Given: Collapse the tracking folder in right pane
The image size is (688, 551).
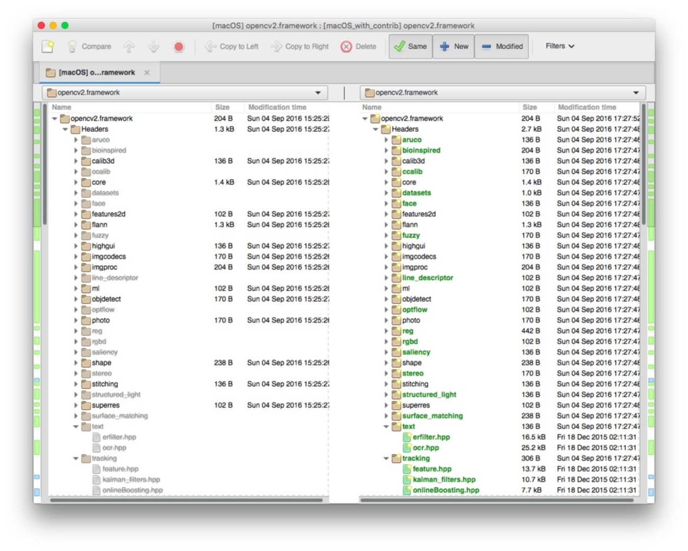Looking at the screenshot, I should point(386,458).
